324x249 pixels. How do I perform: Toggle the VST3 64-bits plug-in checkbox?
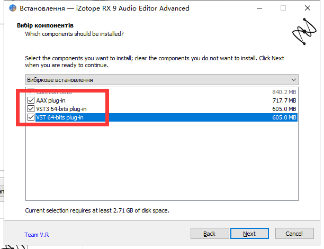(x=30, y=109)
